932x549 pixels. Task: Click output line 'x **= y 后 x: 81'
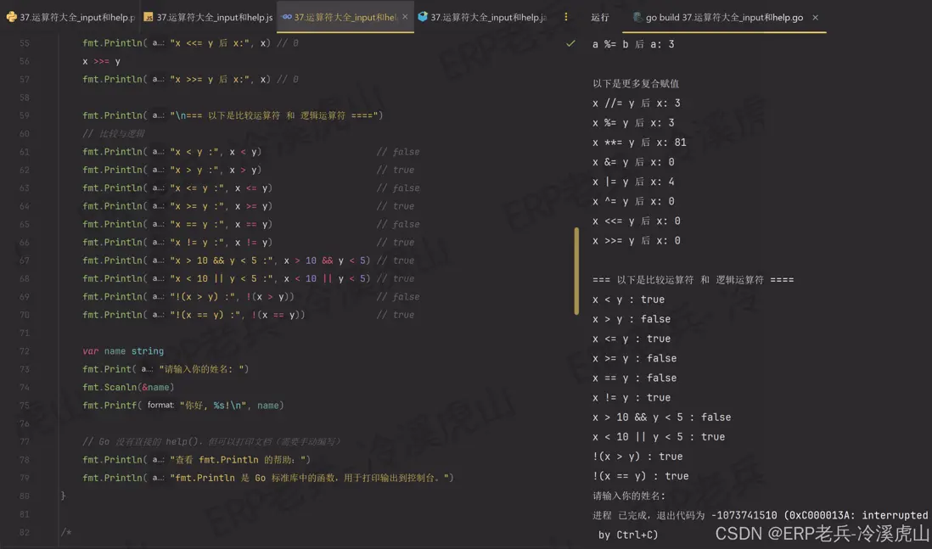pyautogui.click(x=639, y=142)
